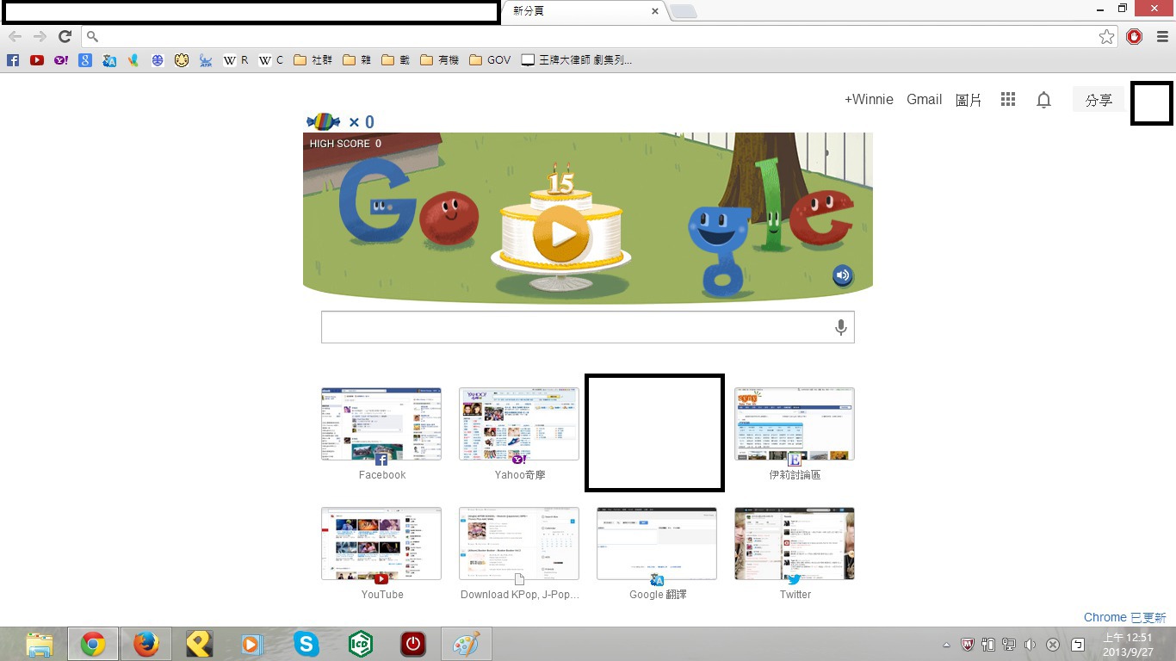Open the yellow Q app in taskbar
Image resolution: width=1176 pixels, height=661 pixels.
coord(199,644)
